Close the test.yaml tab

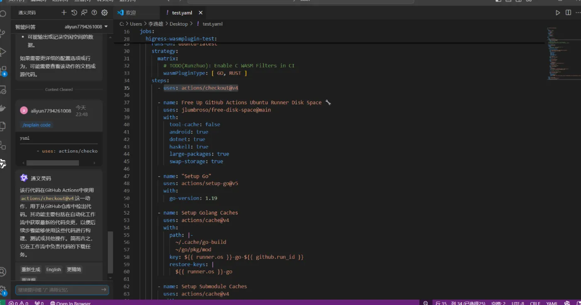[x=200, y=13]
